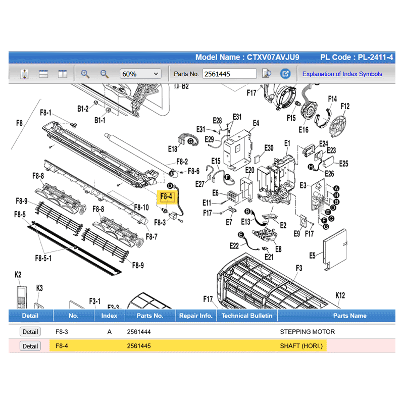
Task: Click the Technical Bulletin column header
Action: click(x=247, y=316)
